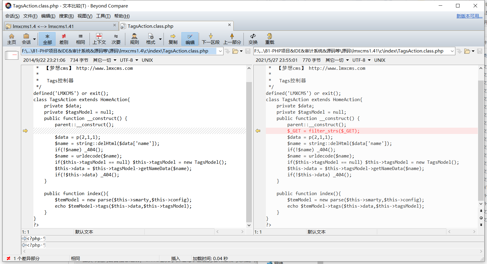Open the 编辑(E) menu
The height and width of the screenshot is (264, 487).
pos(48,16)
